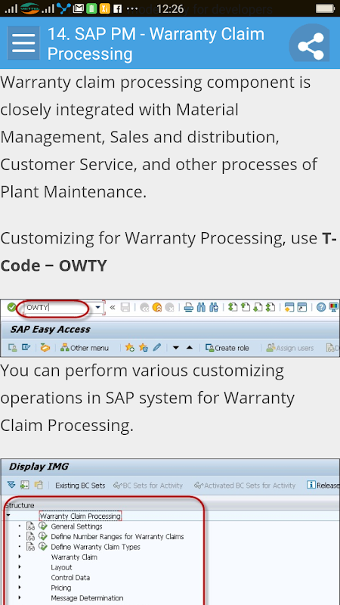340x605 pixels.
Task: Click the Move Favorites Up triangle
Action: (x=190, y=348)
